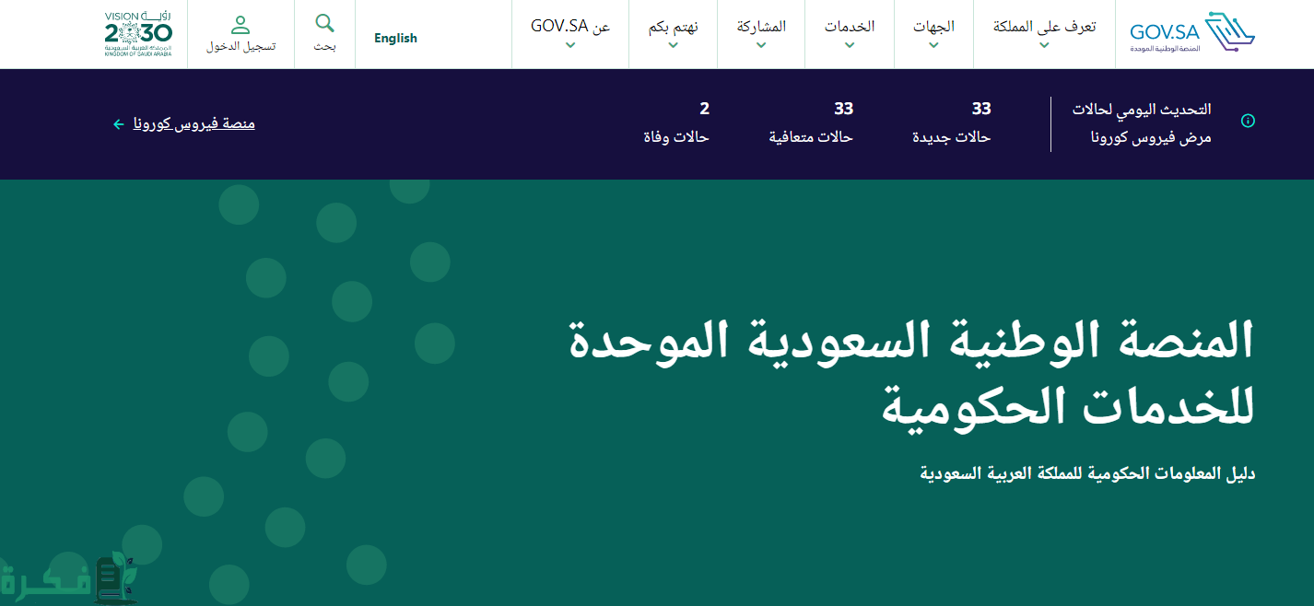Expand the chevron under عن GOV.SA
The width and height of the screenshot is (1314, 606).
[x=570, y=45]
